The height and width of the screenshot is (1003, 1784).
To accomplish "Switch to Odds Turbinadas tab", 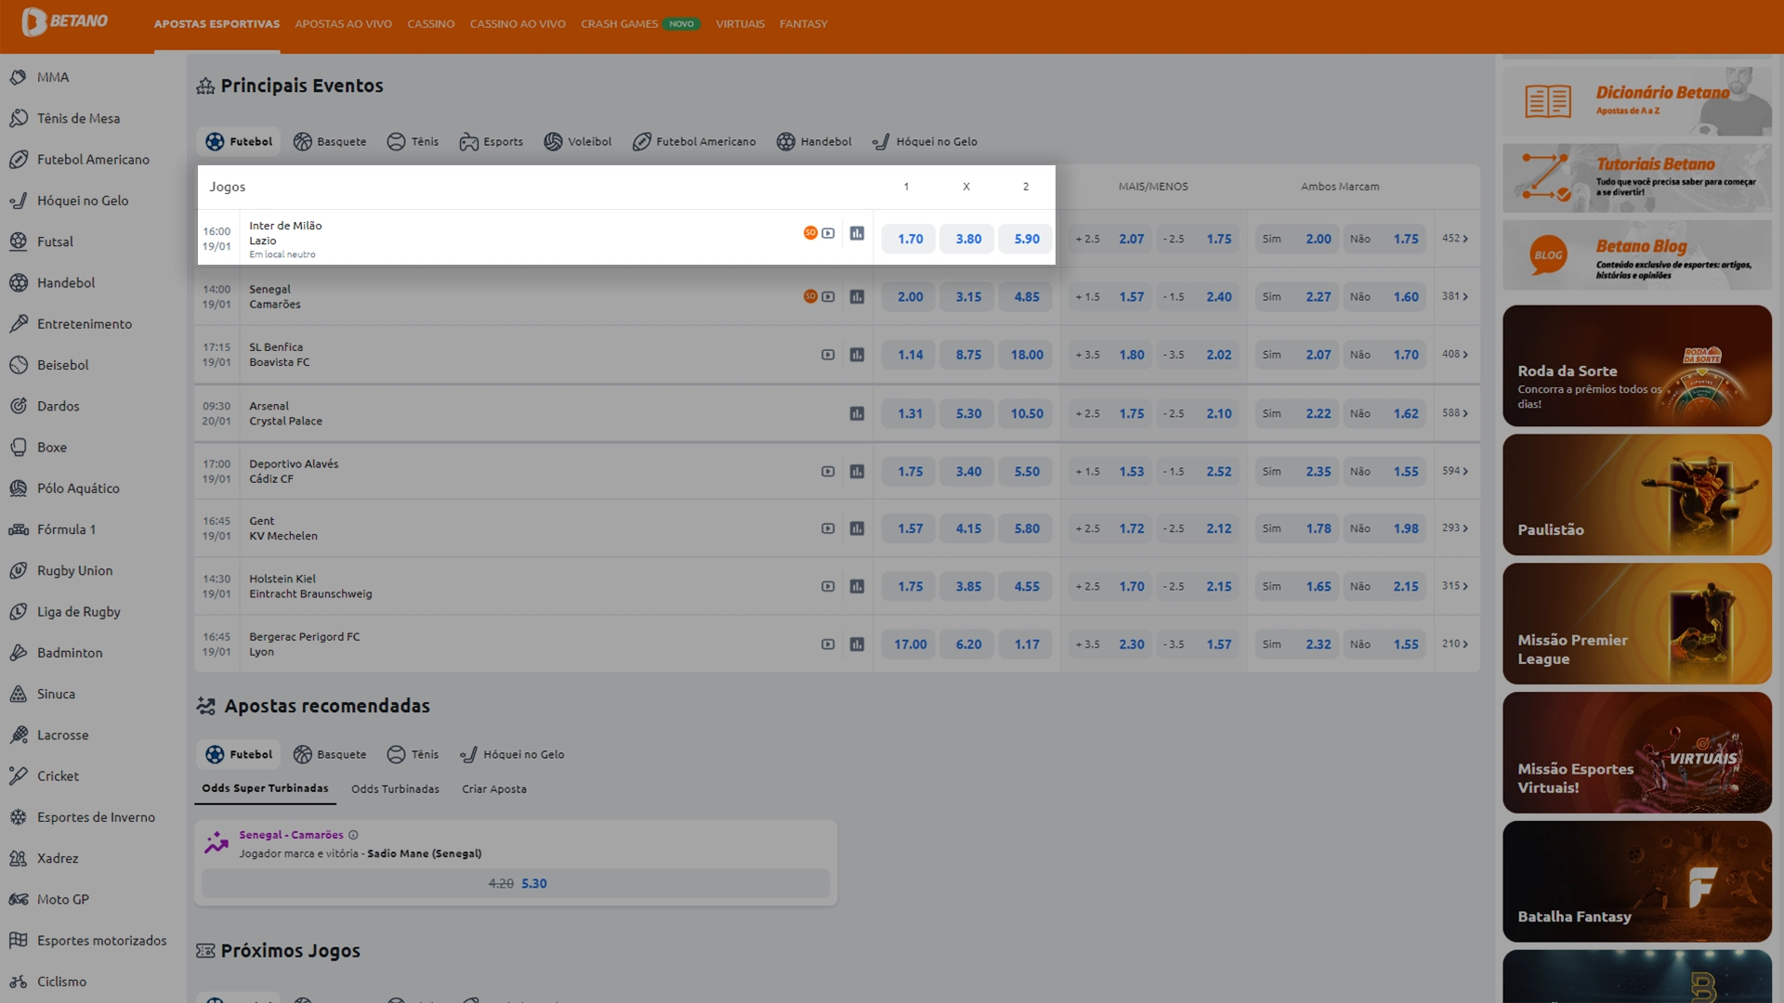I will [x=395, y=789].
